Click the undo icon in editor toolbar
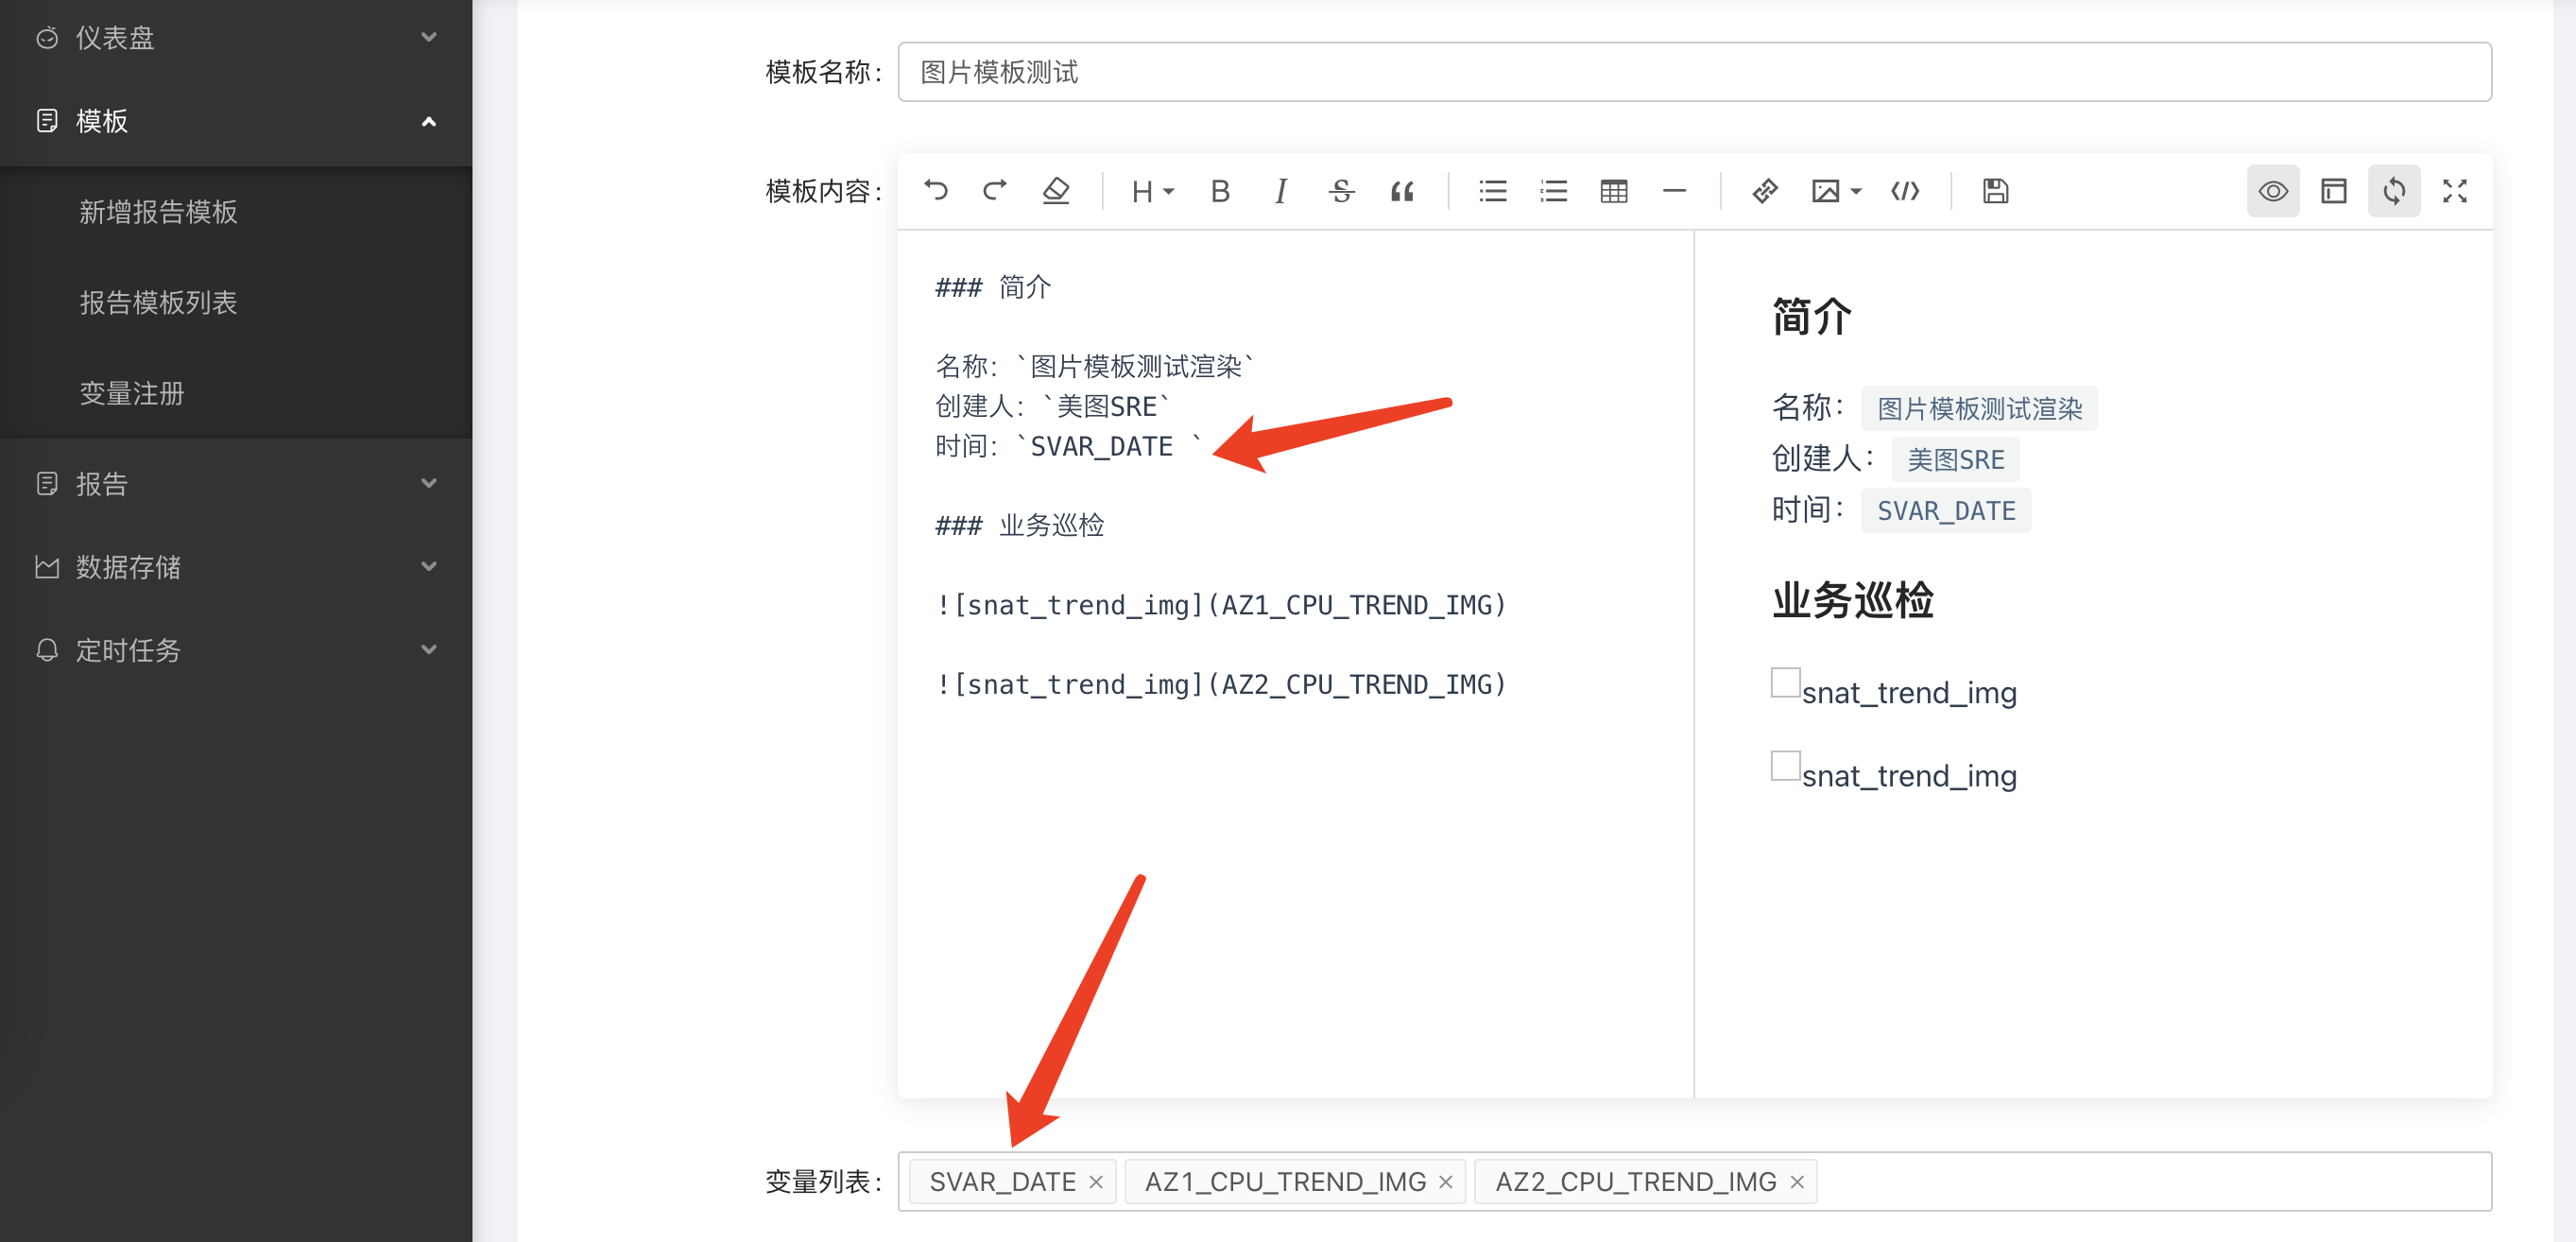 pos(935,190)
